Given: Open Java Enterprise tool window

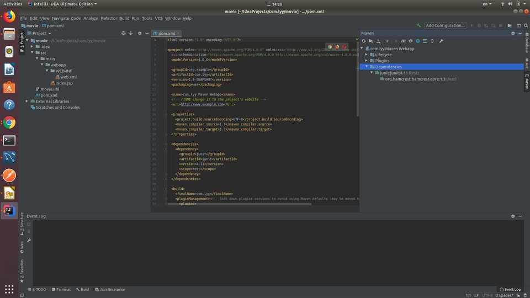Looking at the screenshot, I should click(110, 290).
